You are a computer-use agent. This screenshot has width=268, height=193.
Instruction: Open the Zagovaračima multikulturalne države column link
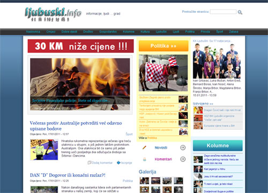coord(221,159)
